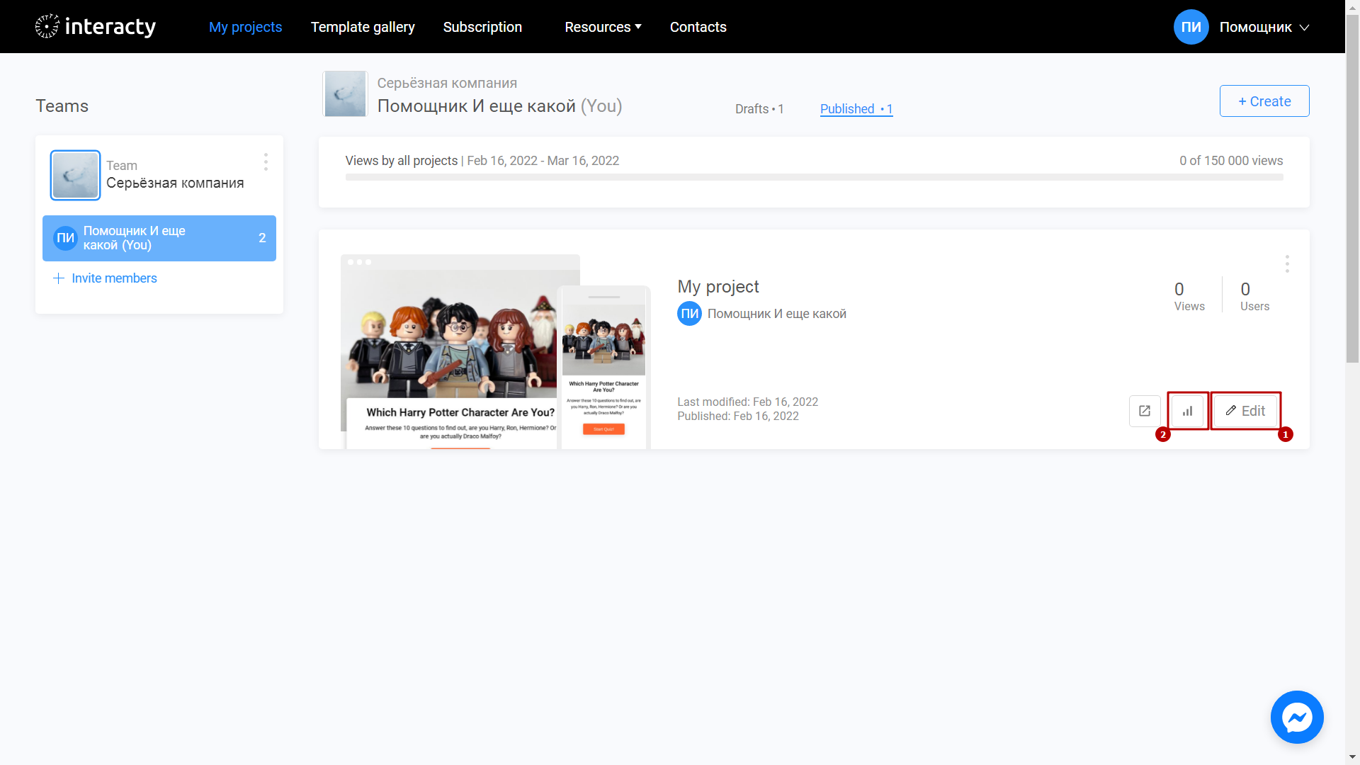Click the + Create button
Screen dimensions: 1360x765
pos(1264,101)
